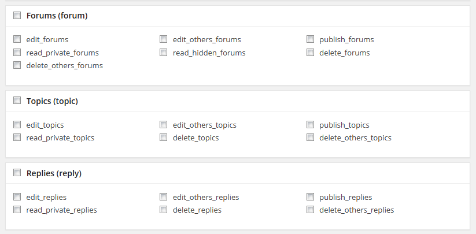Select all via Topics (topic) checkbox

tap(17, 101)
